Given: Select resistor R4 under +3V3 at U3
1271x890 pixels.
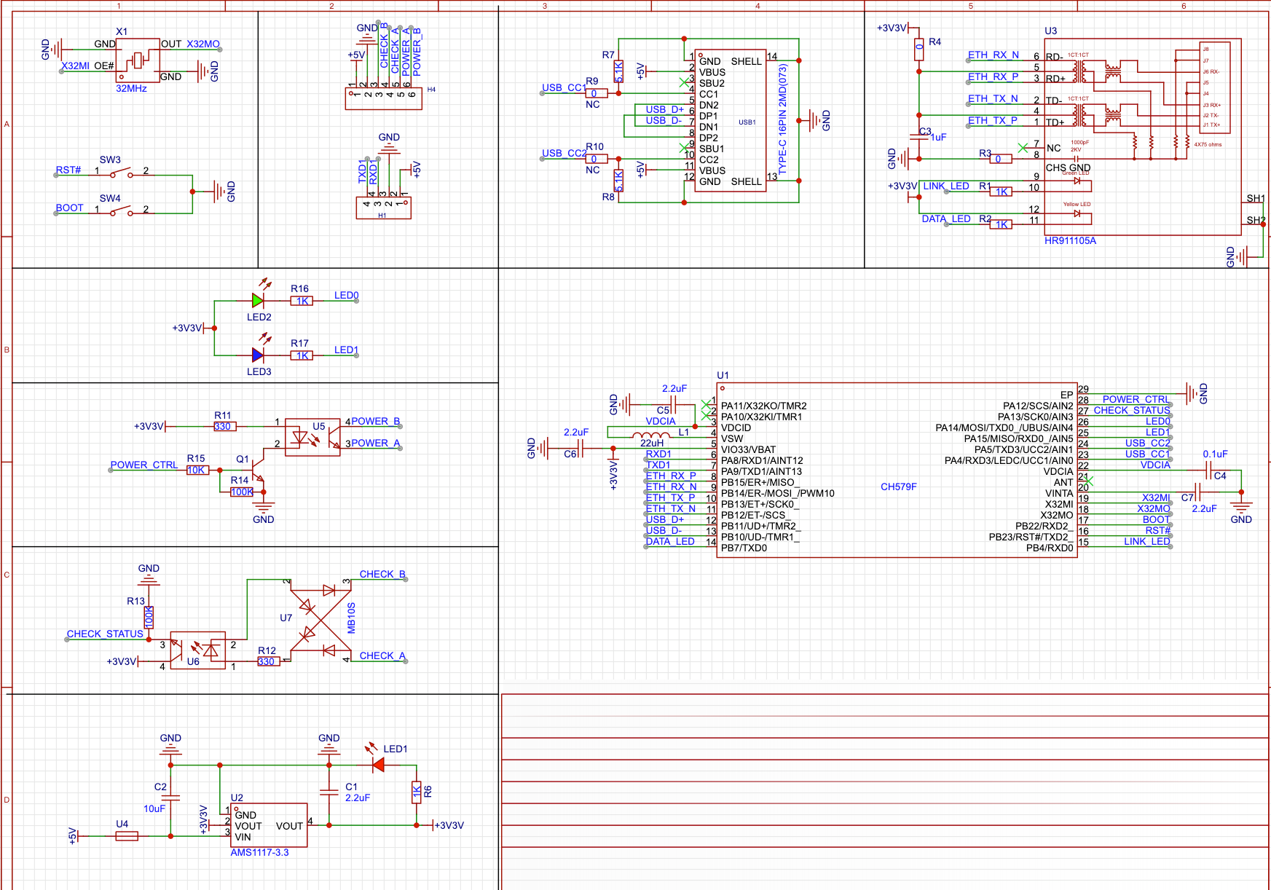Looking at the screenshot, I should (919, 50).
